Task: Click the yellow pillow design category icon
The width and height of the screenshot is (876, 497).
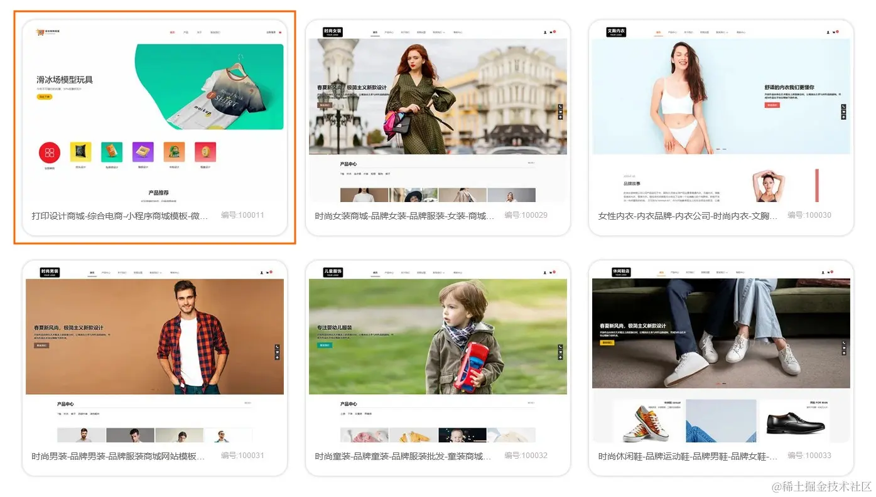Action: (80, 152)
